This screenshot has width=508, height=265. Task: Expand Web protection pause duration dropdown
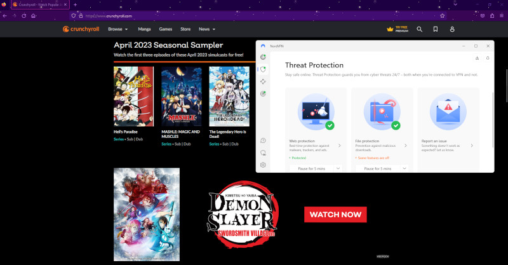(338, 168)
